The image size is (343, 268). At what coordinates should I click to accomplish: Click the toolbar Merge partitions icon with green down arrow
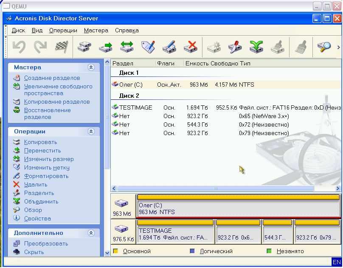click(x=256, y=47)
